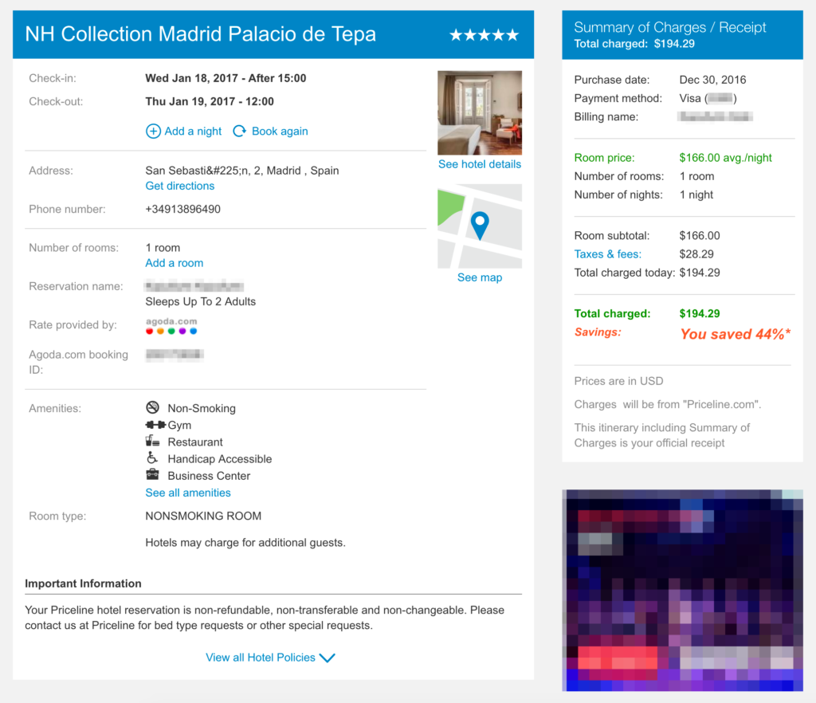Click the phone number +34913896490

183,209
